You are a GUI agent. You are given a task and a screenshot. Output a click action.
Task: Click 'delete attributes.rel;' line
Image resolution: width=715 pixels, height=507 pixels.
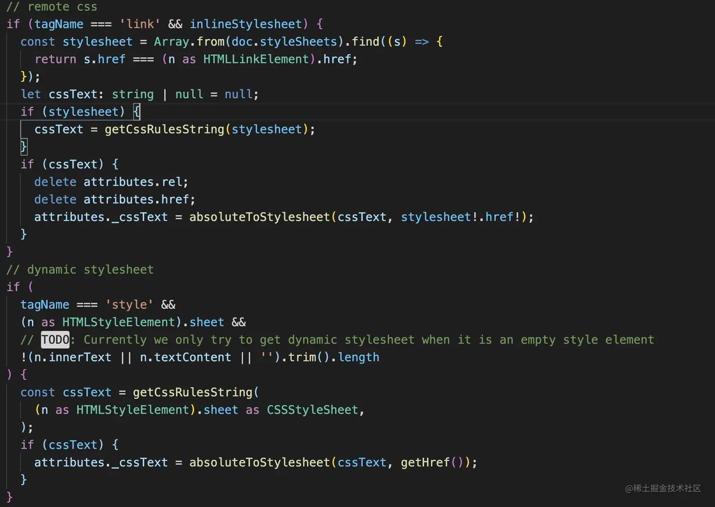[111, 182]
